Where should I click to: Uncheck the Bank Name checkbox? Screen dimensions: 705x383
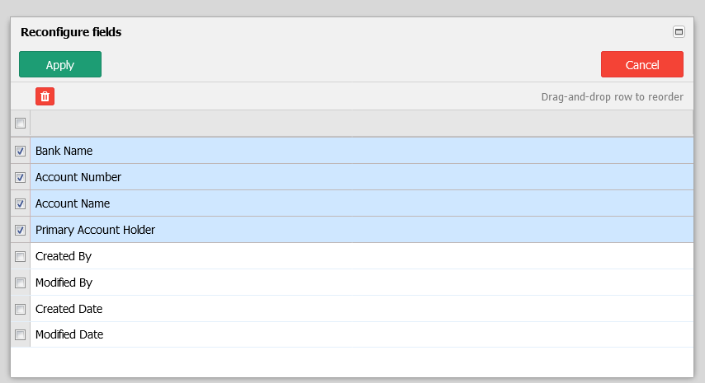pyautogui.click(x=21, y=151)
